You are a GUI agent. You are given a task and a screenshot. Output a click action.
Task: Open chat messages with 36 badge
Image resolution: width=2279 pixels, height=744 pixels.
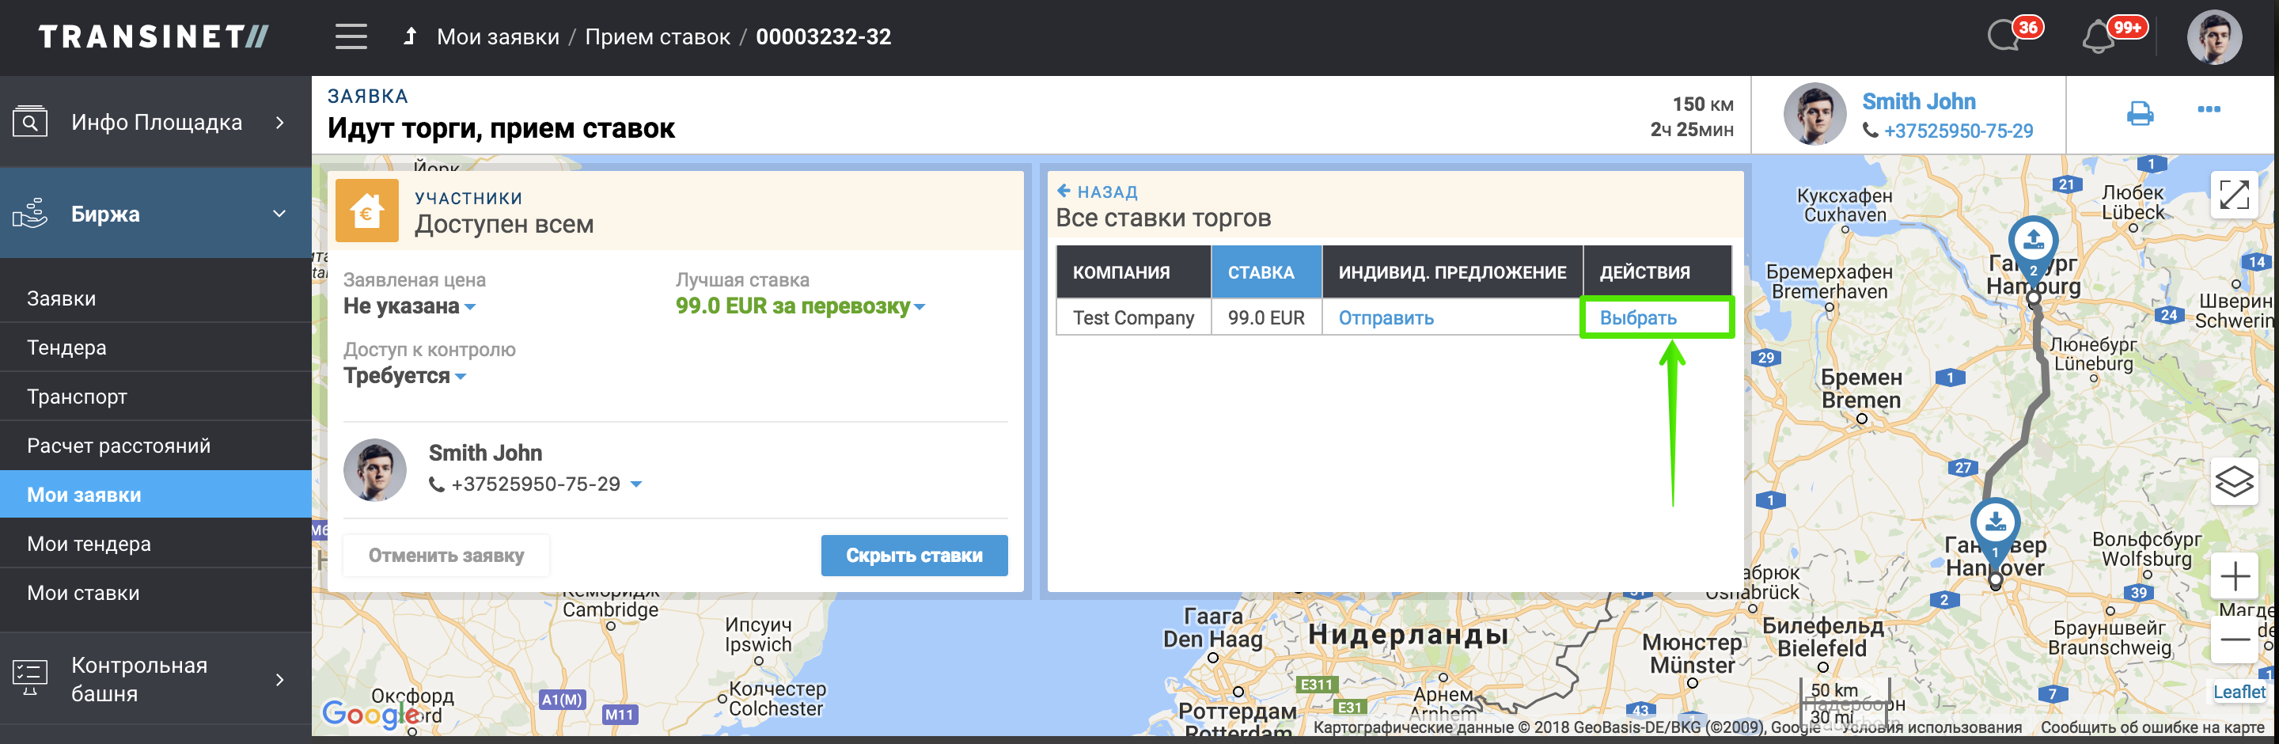[2004, 37]
